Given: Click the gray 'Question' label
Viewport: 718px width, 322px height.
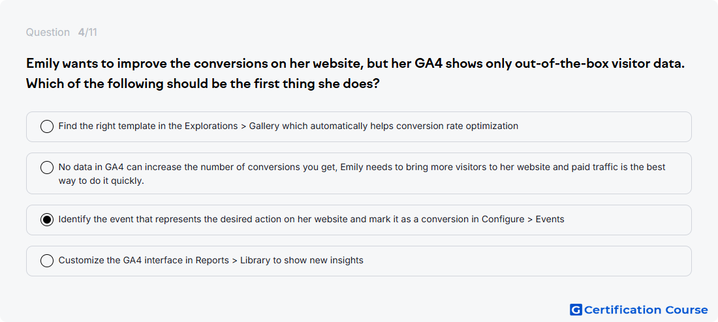Looking at the screenshot, I should click(48, 33).
